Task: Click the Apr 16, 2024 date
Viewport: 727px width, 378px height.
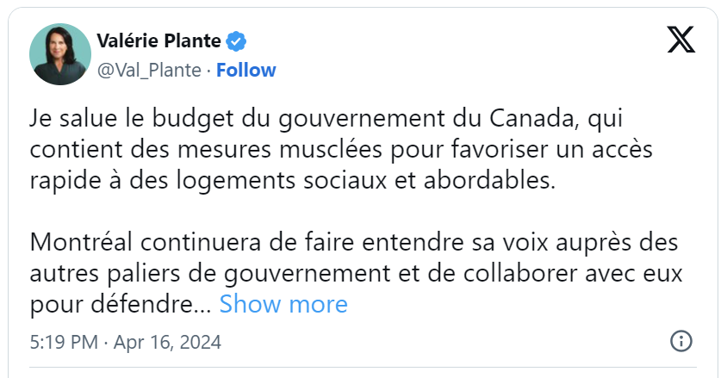Action: [x=167, y=343]
